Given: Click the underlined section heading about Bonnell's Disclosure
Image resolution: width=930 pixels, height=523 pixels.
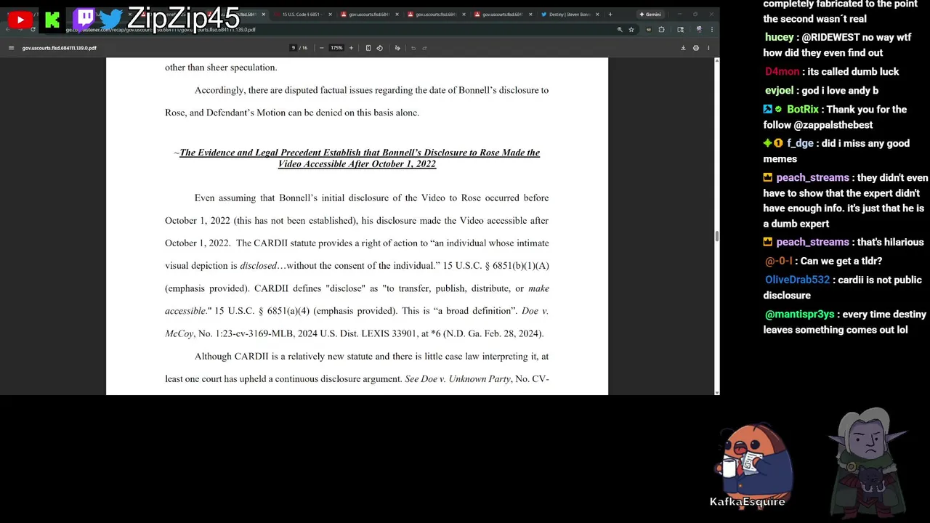Looking at the screenshot, I should pyautogui.click(x=359, y=158).
